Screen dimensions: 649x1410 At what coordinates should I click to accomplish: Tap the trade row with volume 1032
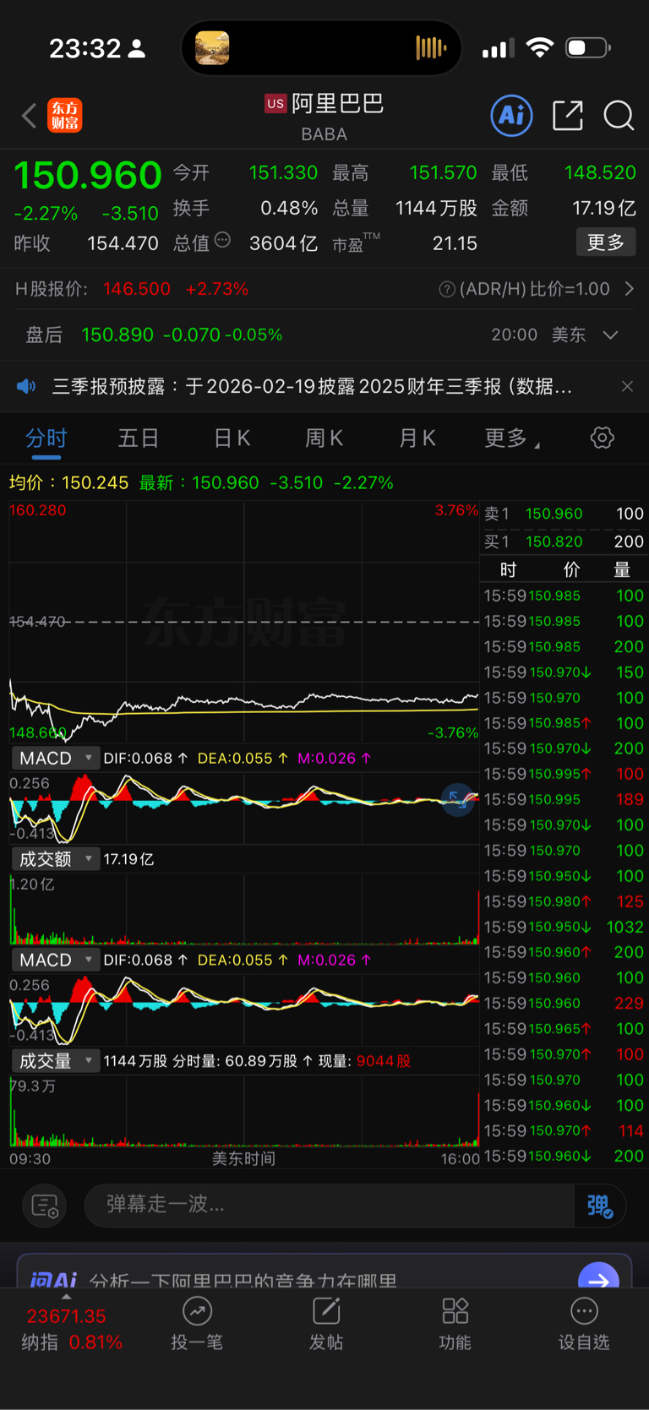(x=564, y=927)
